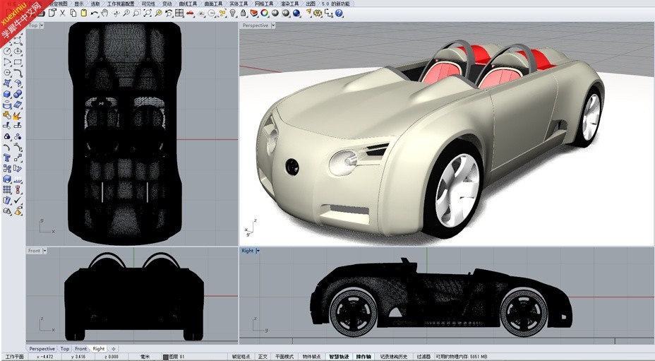Click the red car icon in toolbar
Viewport: 655px width, 361px height.
click(190, 13)
